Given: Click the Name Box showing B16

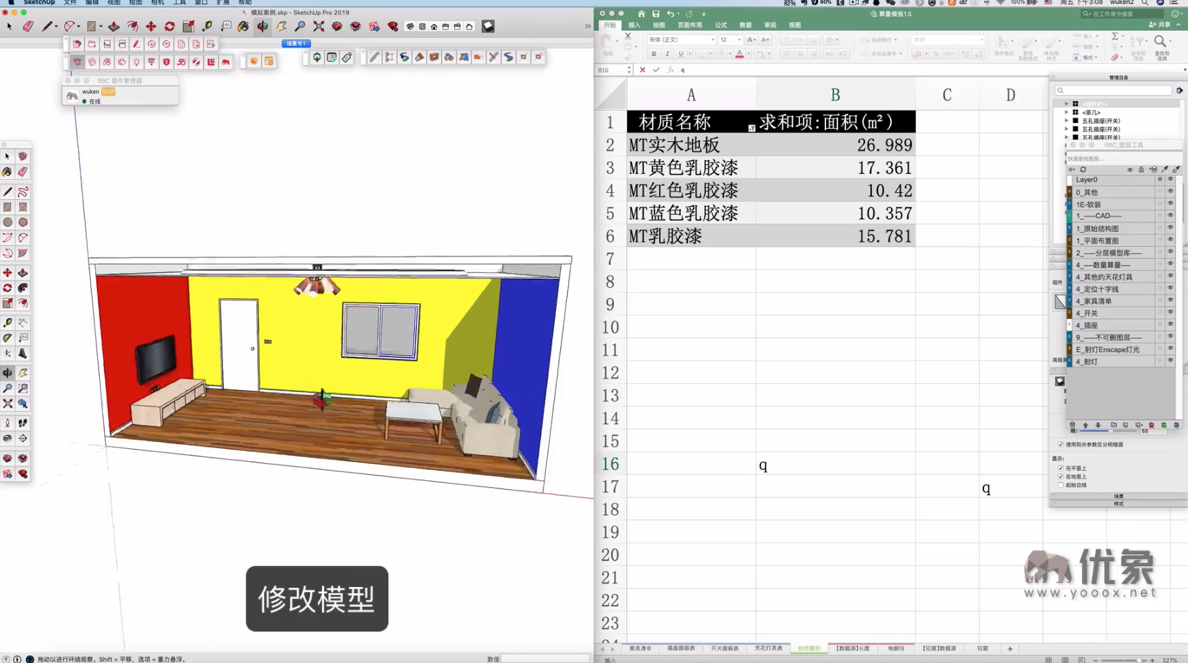Looking at the screenshot, I should pyautogui.click(x=612, y=70).
